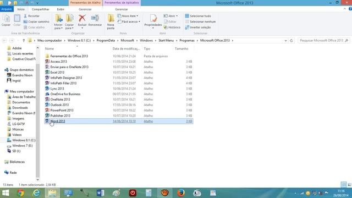
Task: Open Firefox from the taskbar
Action: (181, 193)
